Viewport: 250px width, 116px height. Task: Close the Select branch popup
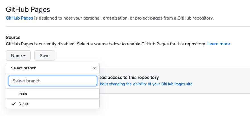click(x=94, y=68)
